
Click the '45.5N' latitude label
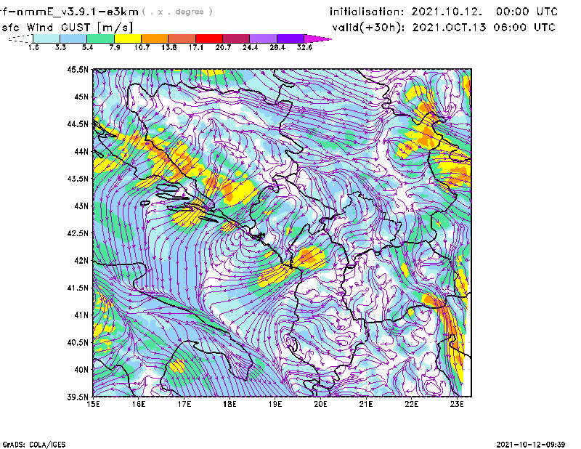(78, 69)
